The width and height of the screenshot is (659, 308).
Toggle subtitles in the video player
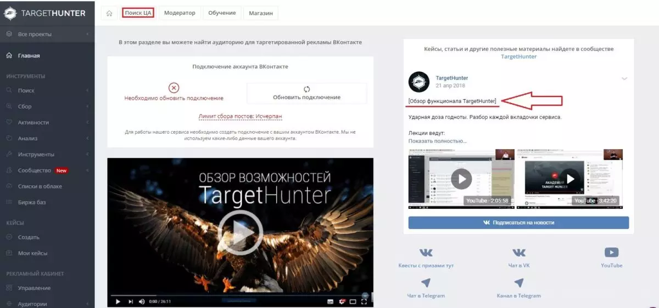[x=330, y=301]
